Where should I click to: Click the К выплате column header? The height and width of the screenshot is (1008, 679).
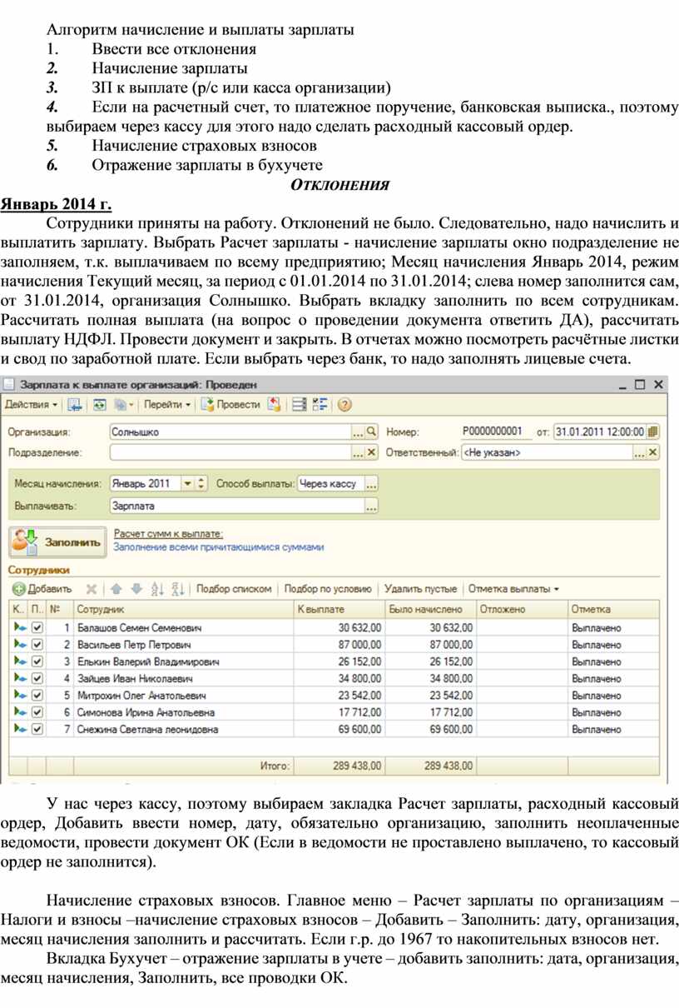tap(339, 610)
